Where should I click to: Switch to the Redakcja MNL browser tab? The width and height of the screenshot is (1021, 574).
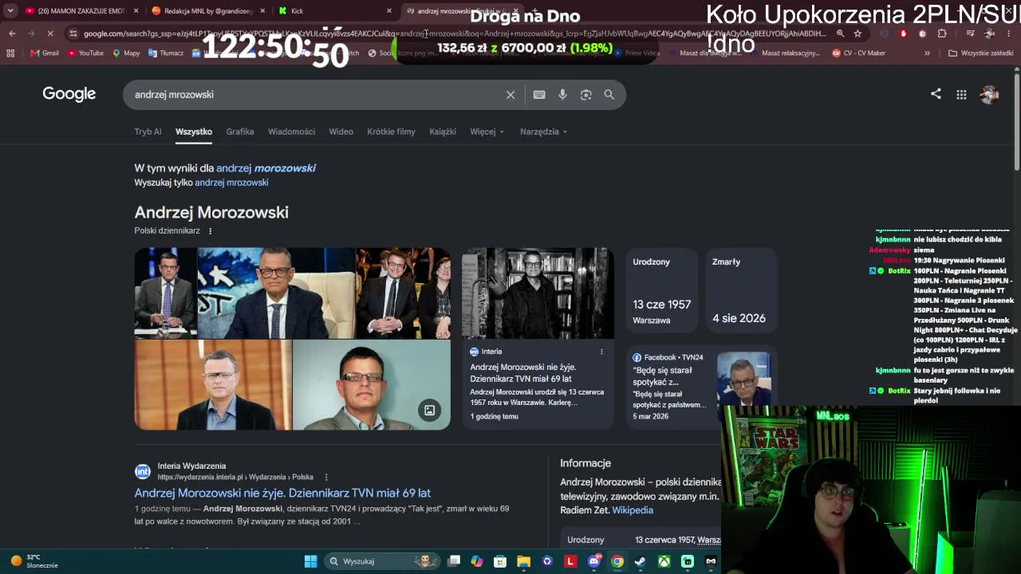(207, 11)
